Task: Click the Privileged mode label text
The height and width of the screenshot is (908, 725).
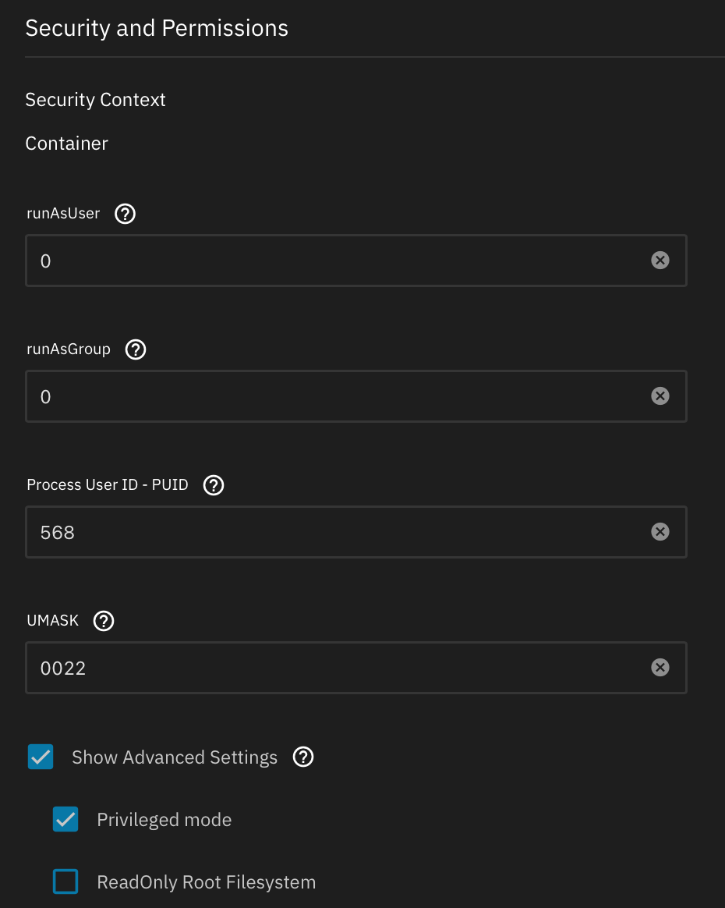Action: [164, 819]
